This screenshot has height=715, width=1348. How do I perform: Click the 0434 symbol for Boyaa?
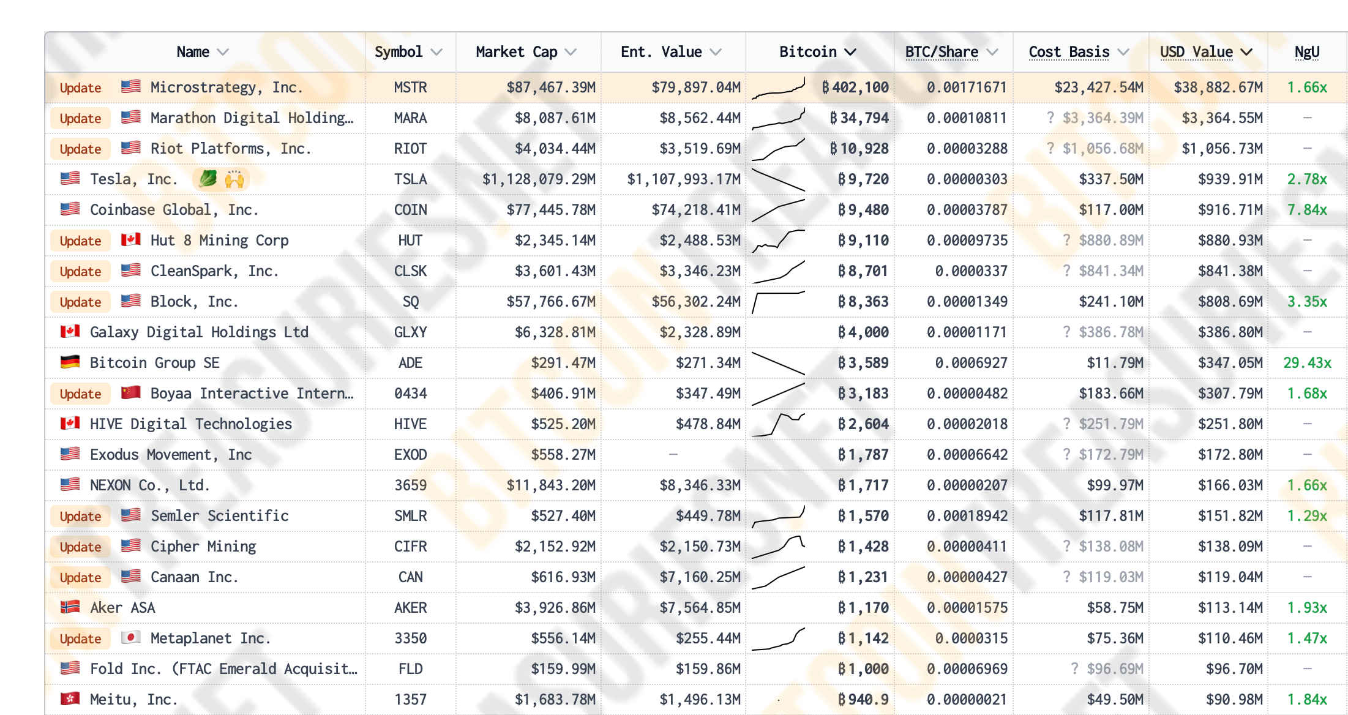click(x=410, y=394)
